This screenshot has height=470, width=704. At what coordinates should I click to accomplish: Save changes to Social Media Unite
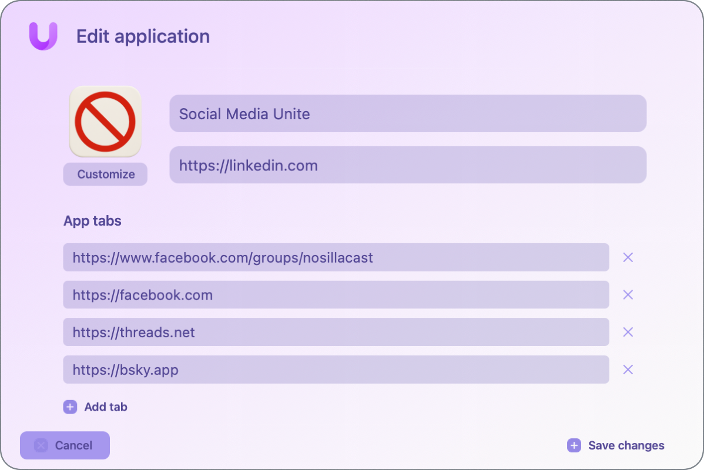626,445
